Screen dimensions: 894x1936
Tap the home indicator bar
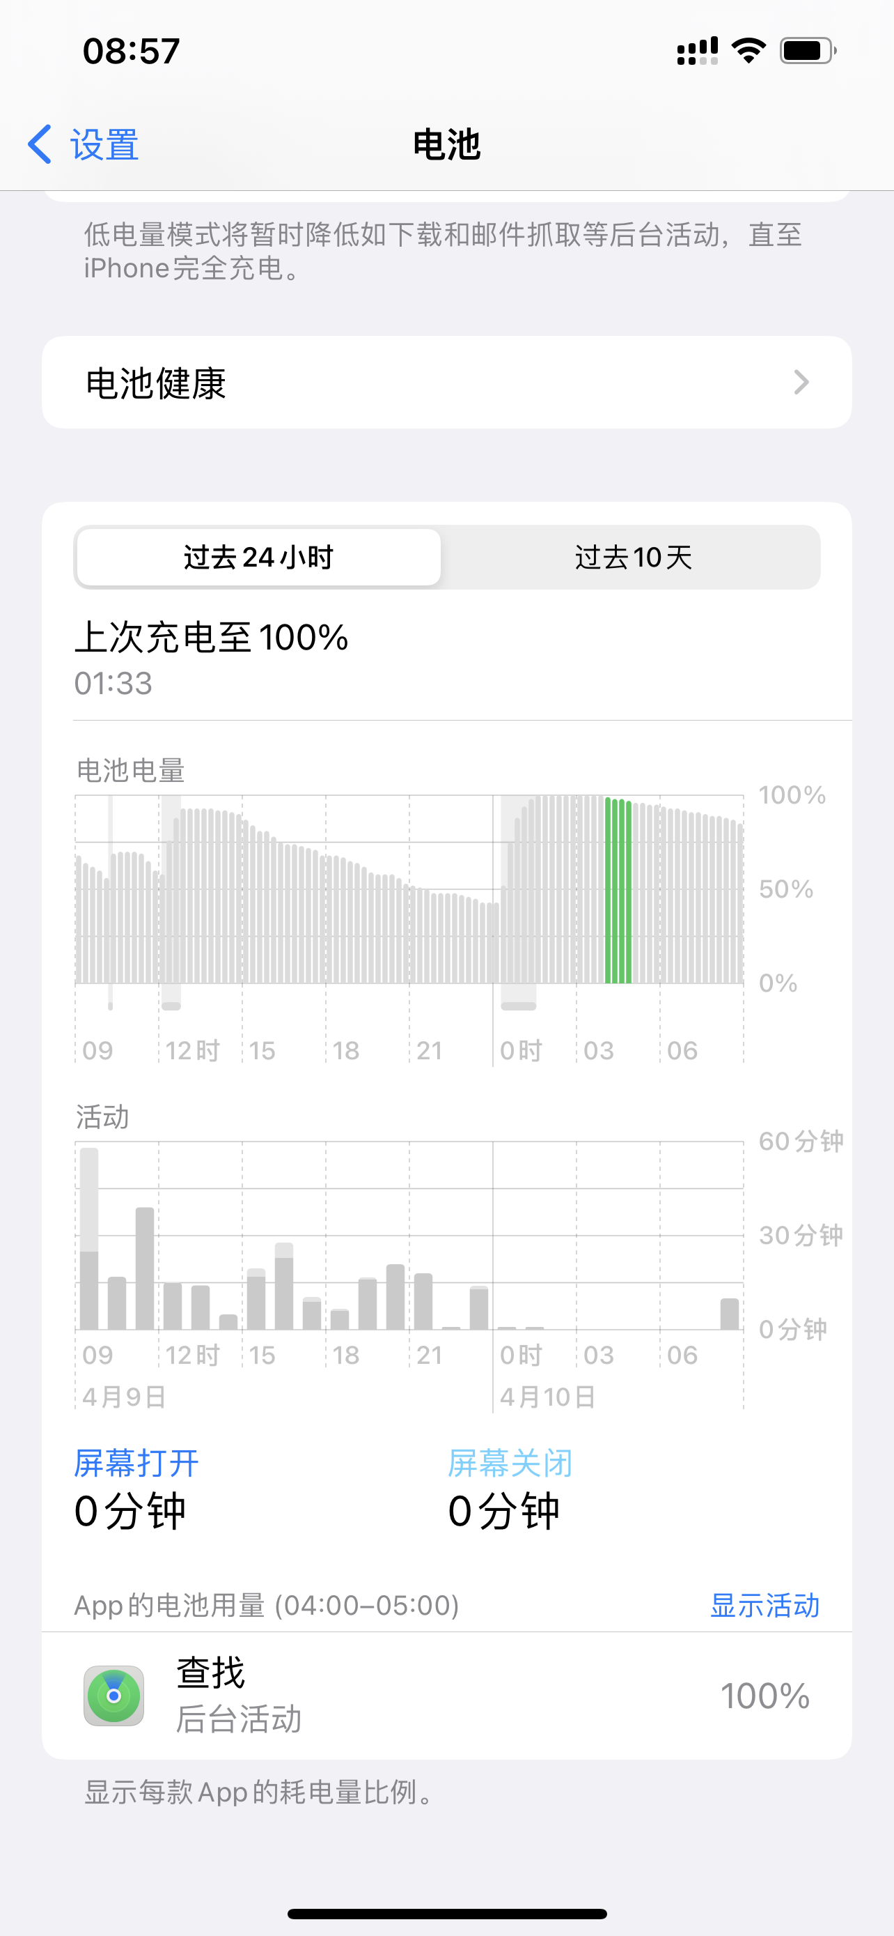click(x=446, y=1914)
